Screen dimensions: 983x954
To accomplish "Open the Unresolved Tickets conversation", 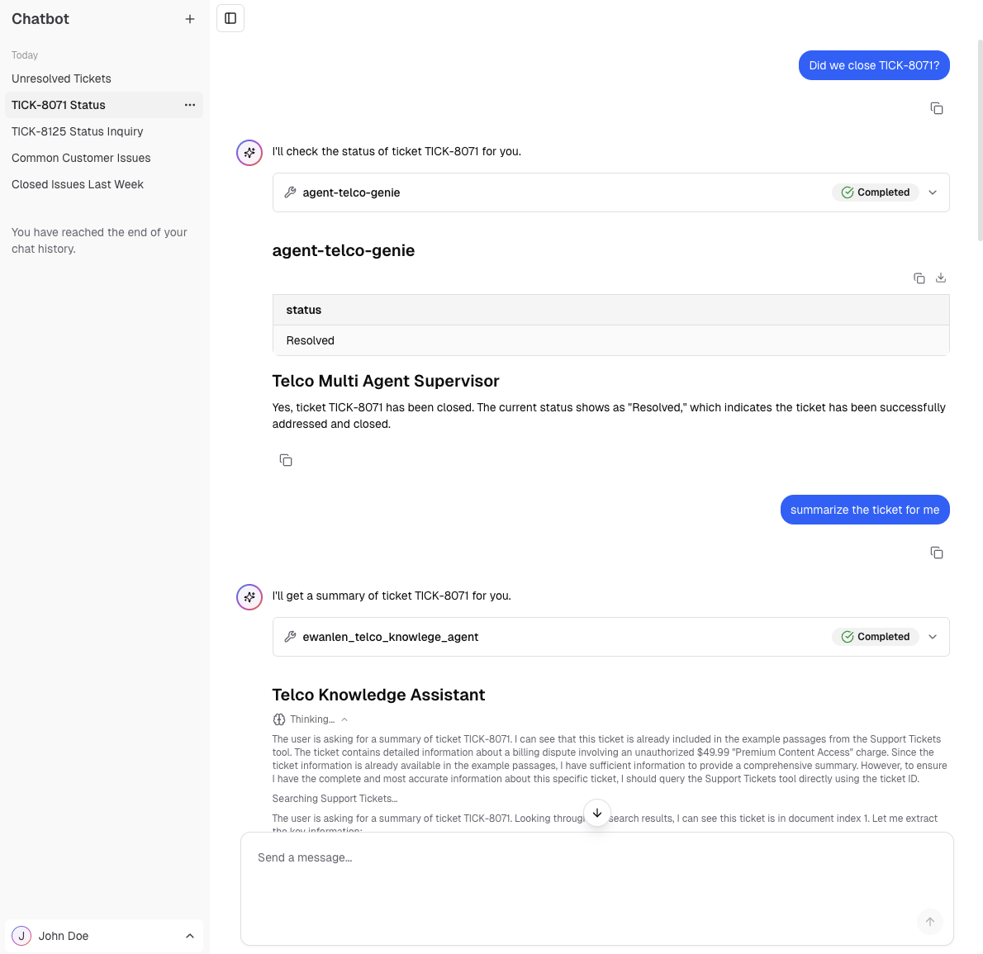I will coord(61,78).
